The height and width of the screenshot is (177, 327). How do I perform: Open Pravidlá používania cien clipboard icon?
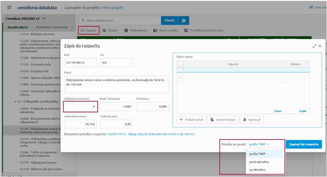tap(186, 31)
